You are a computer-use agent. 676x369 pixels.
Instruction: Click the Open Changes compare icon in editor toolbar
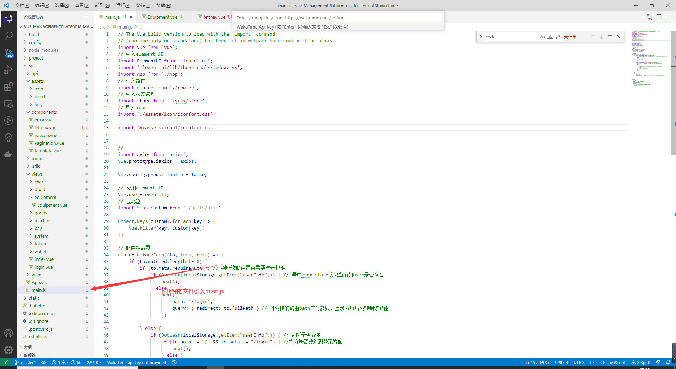click(x=650, y=17)
